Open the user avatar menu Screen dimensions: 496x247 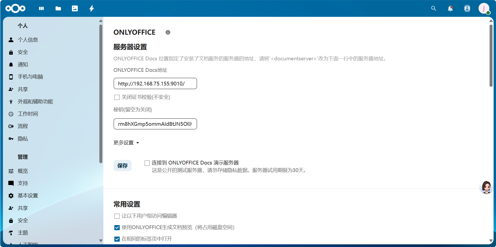(x=484, y=8)
